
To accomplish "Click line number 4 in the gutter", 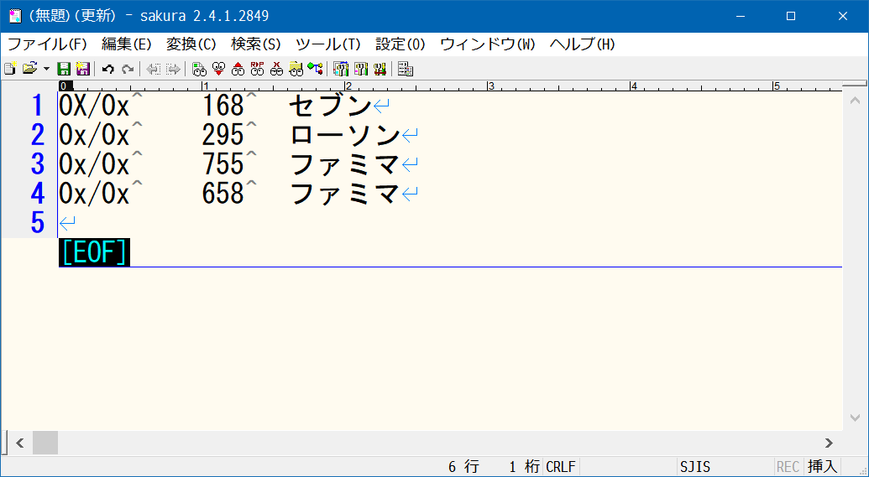I will point(37,193).
